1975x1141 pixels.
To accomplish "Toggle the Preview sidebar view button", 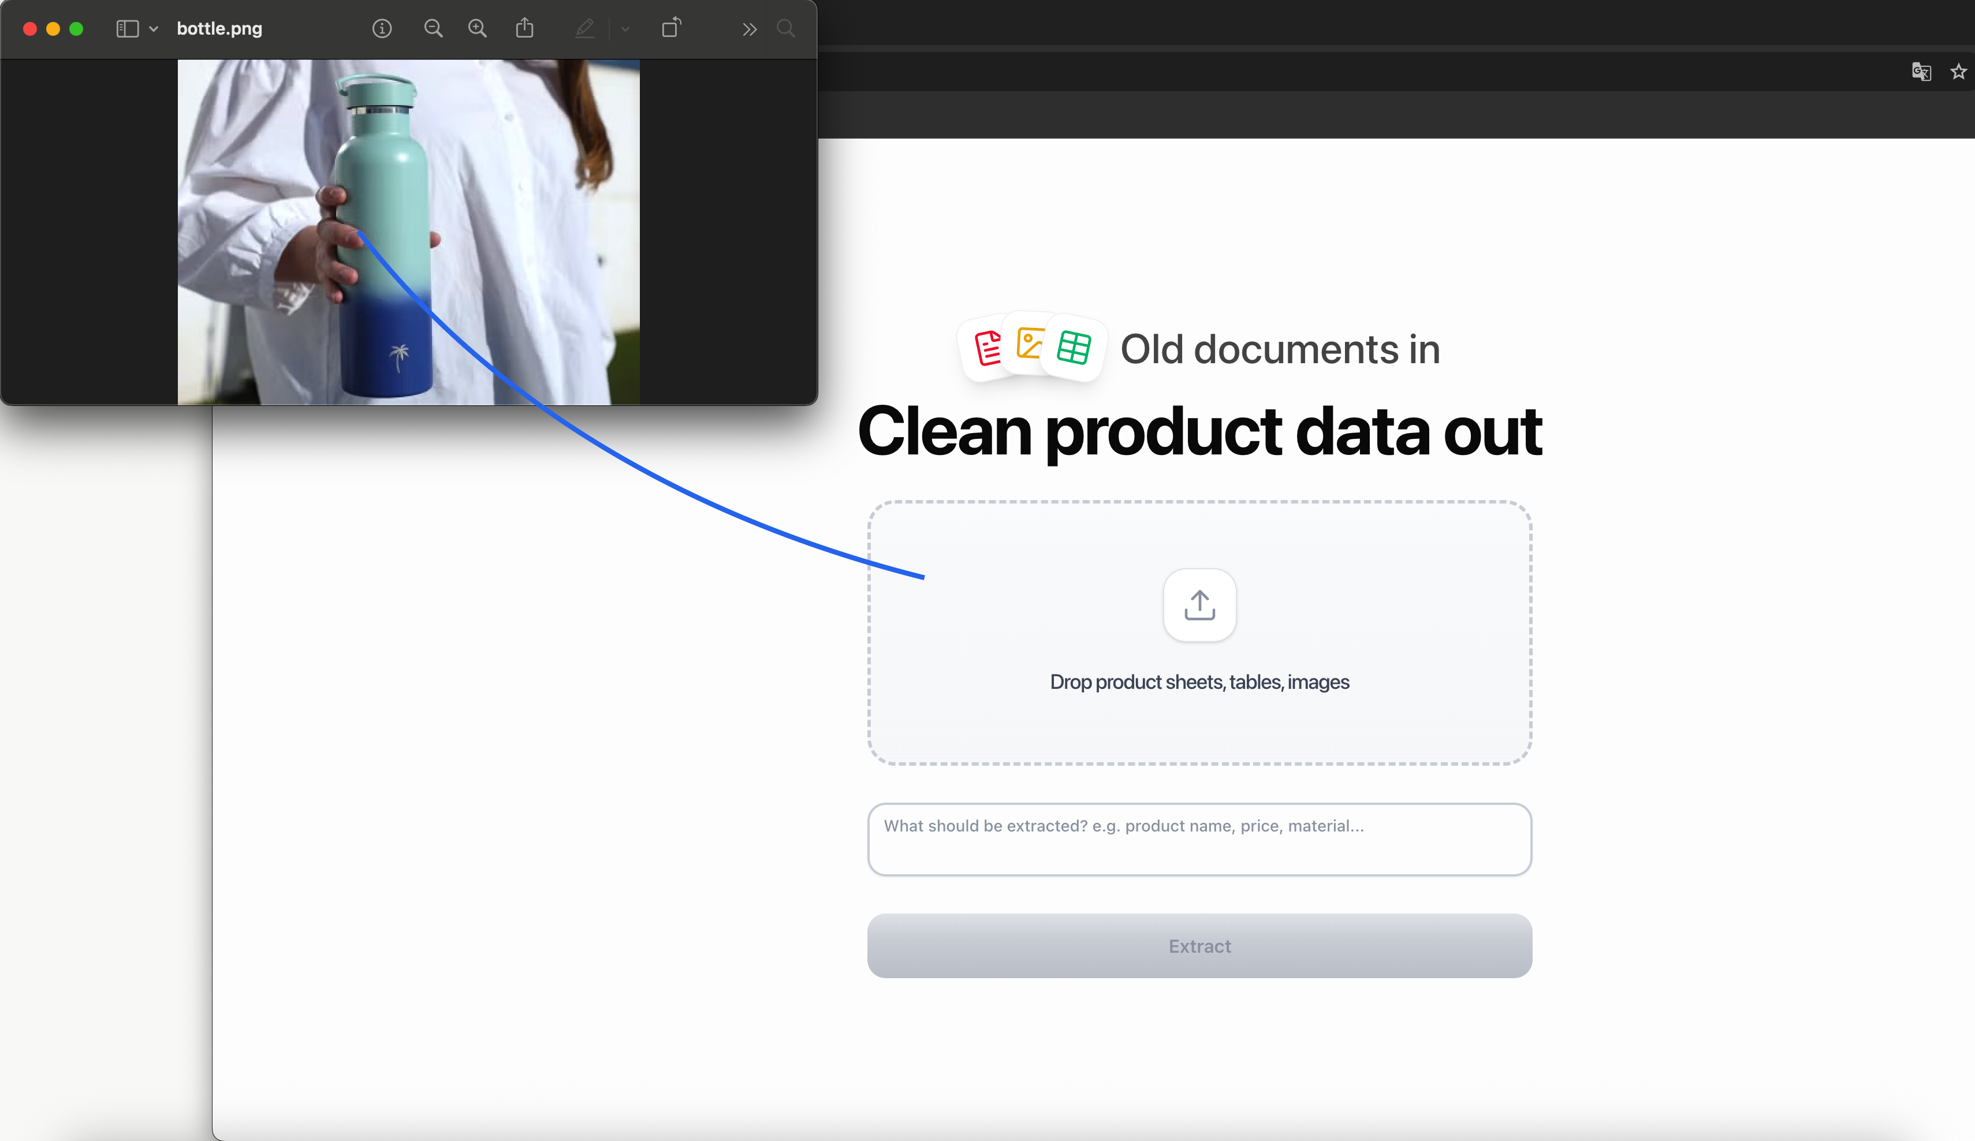I will [x=128, y=29].
